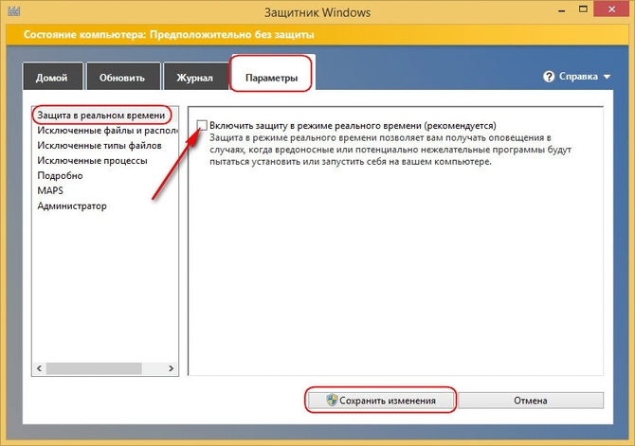This screenshot has width=635, height=446.
Task: Click the left scroll arrow of settings list
Action: (x=39, y=368)
